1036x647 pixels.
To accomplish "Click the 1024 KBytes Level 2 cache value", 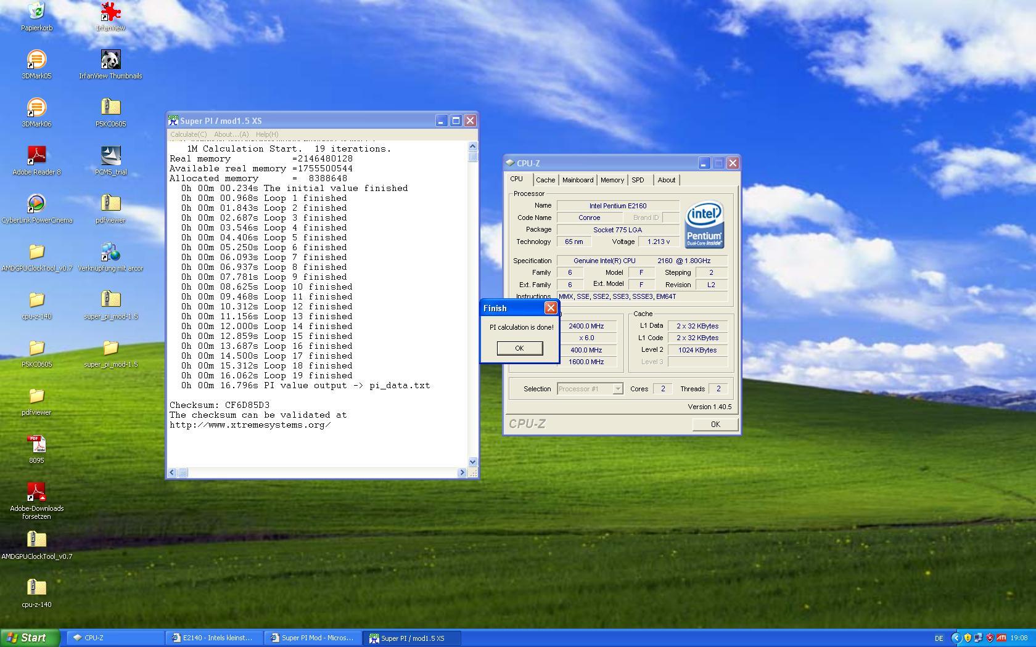I will (697, 350).
